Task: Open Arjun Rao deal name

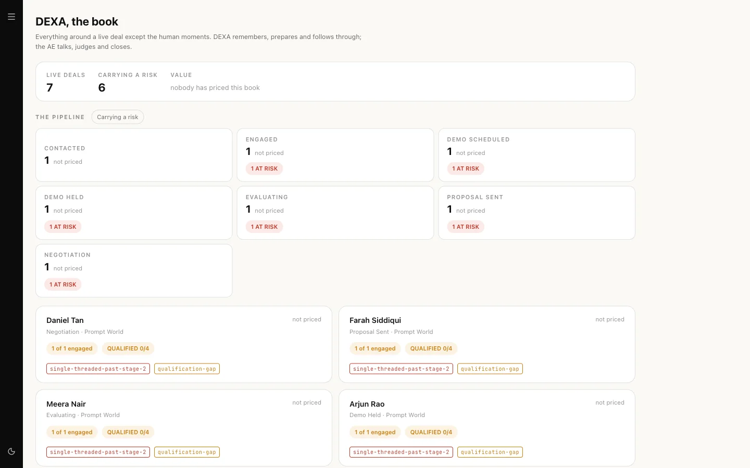Action: click(x=367, y=404)
